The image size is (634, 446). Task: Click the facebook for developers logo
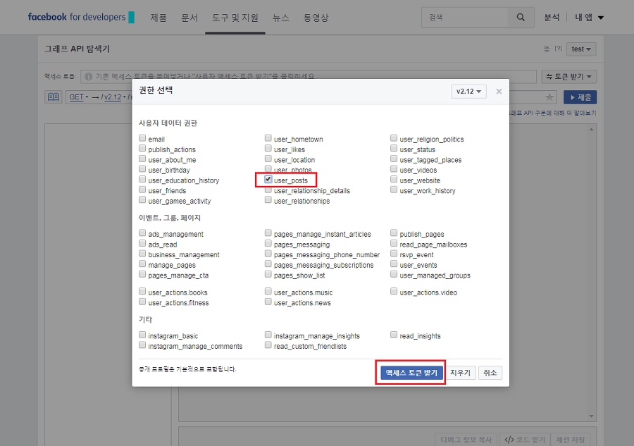(80, 17)
